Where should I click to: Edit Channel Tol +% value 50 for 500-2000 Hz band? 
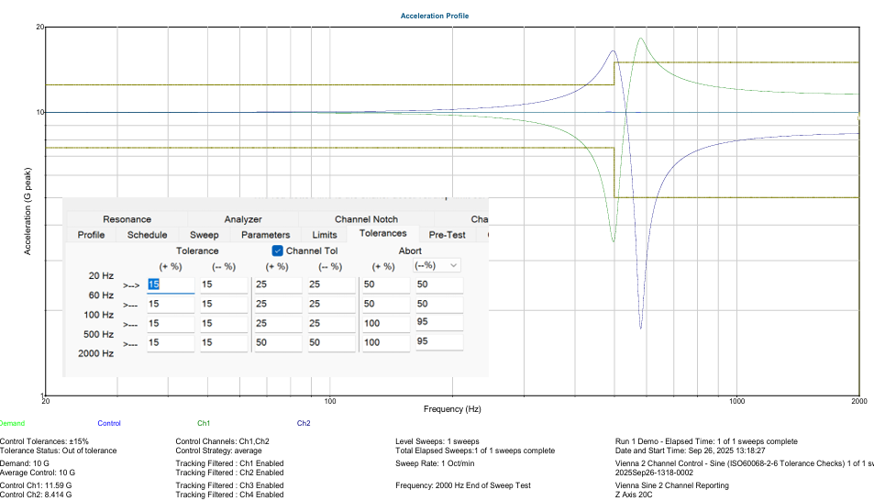[278, 343]
